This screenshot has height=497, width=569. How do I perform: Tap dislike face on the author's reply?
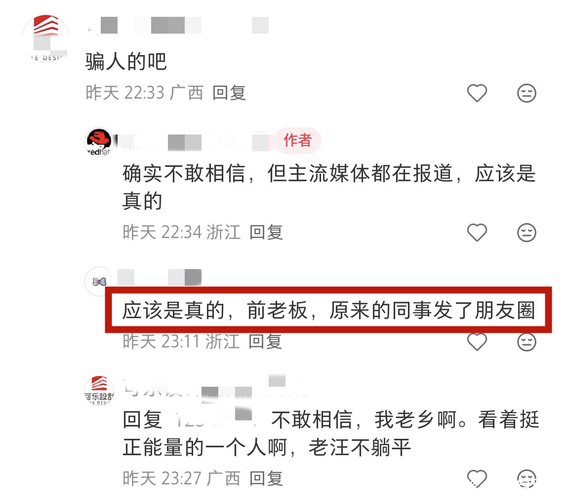click(x=527, y=232)
